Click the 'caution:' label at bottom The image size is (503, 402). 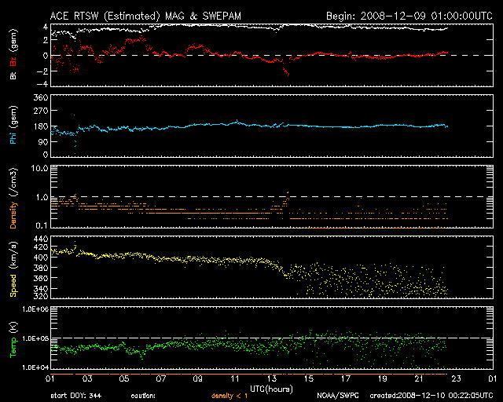pos(143,396)
